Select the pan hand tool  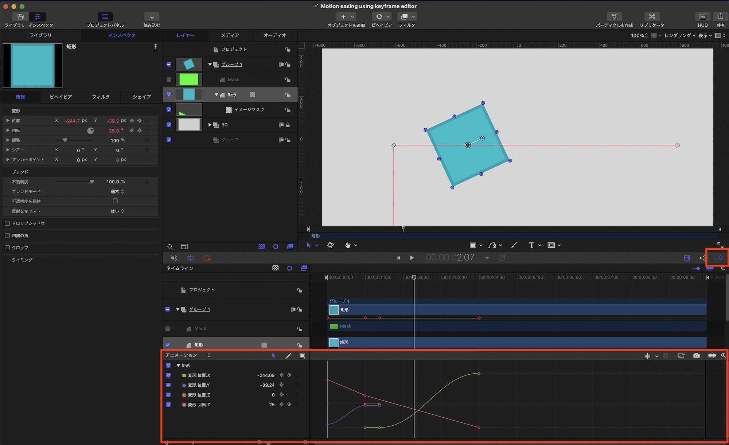(x=348, y=245)
